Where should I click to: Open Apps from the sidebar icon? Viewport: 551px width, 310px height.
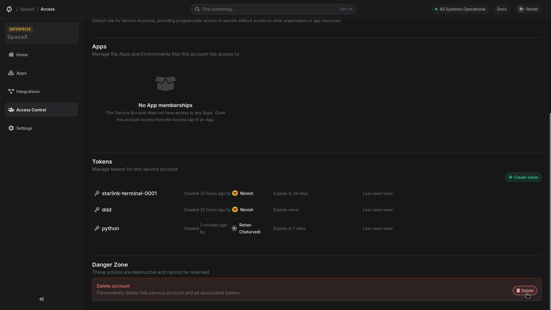tap(11, 73)
